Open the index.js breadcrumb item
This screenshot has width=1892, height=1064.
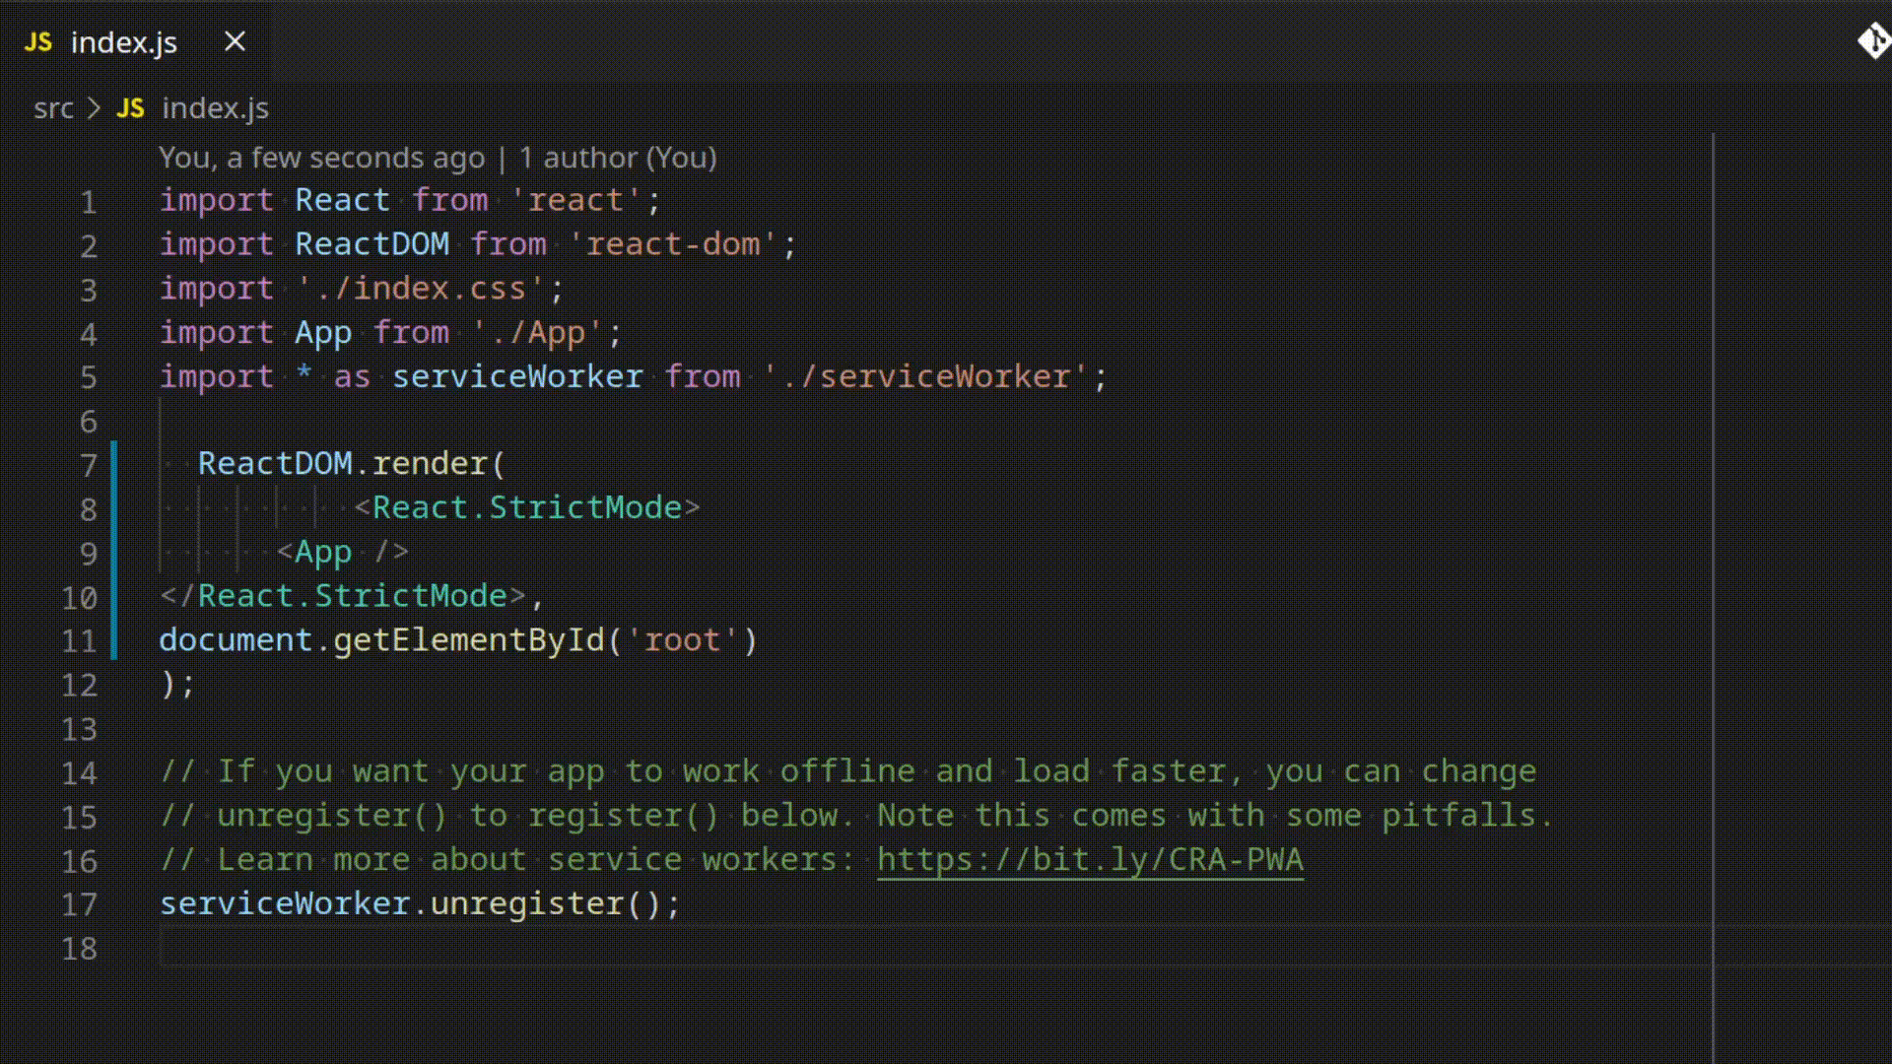coord(215,107)
